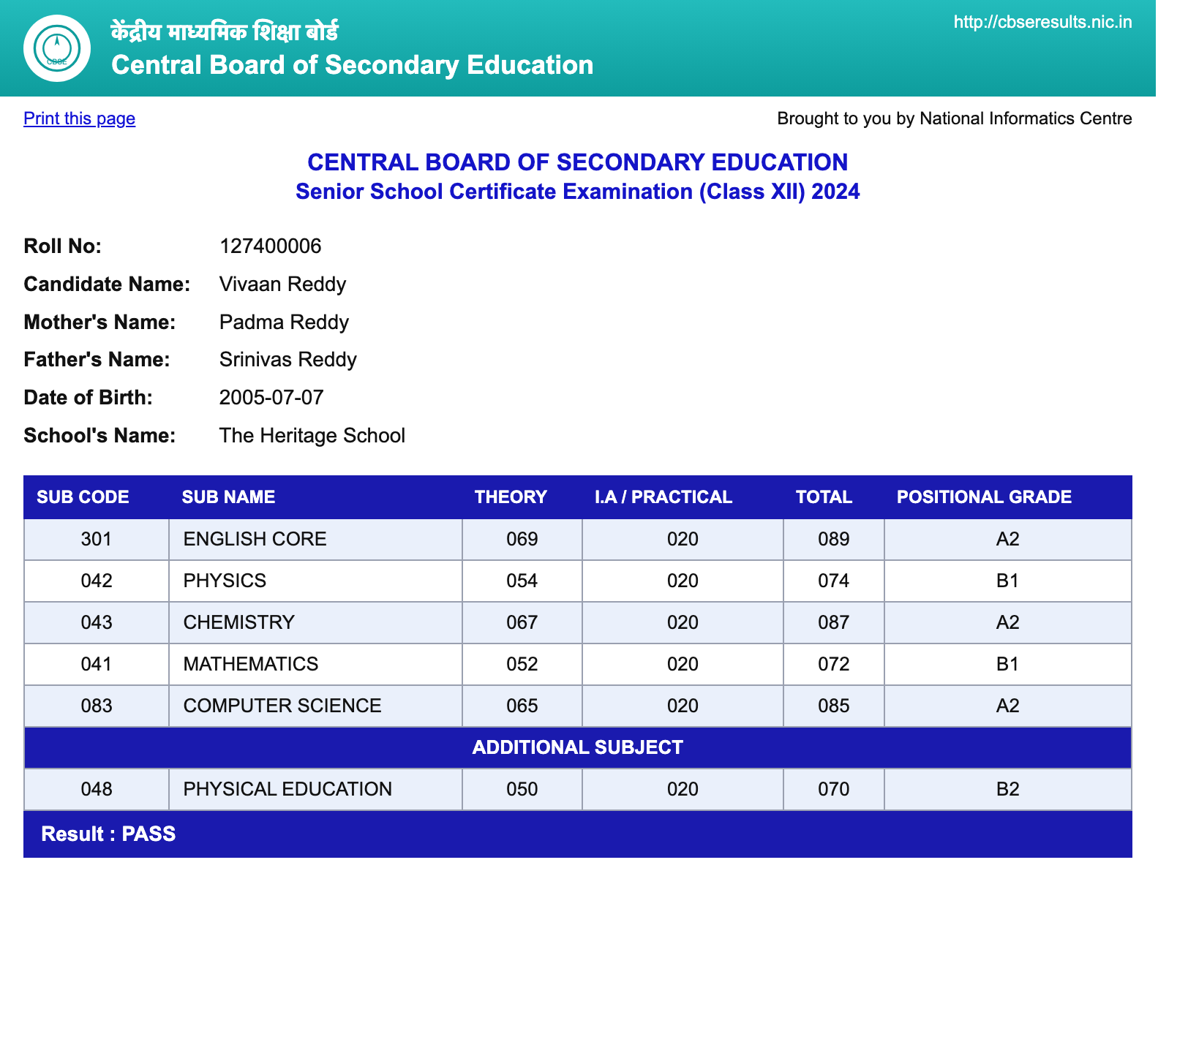The height and width of the screenshot is (1053, 1188).
Task: Select subject code 301
Action: [x=97, y=540]
